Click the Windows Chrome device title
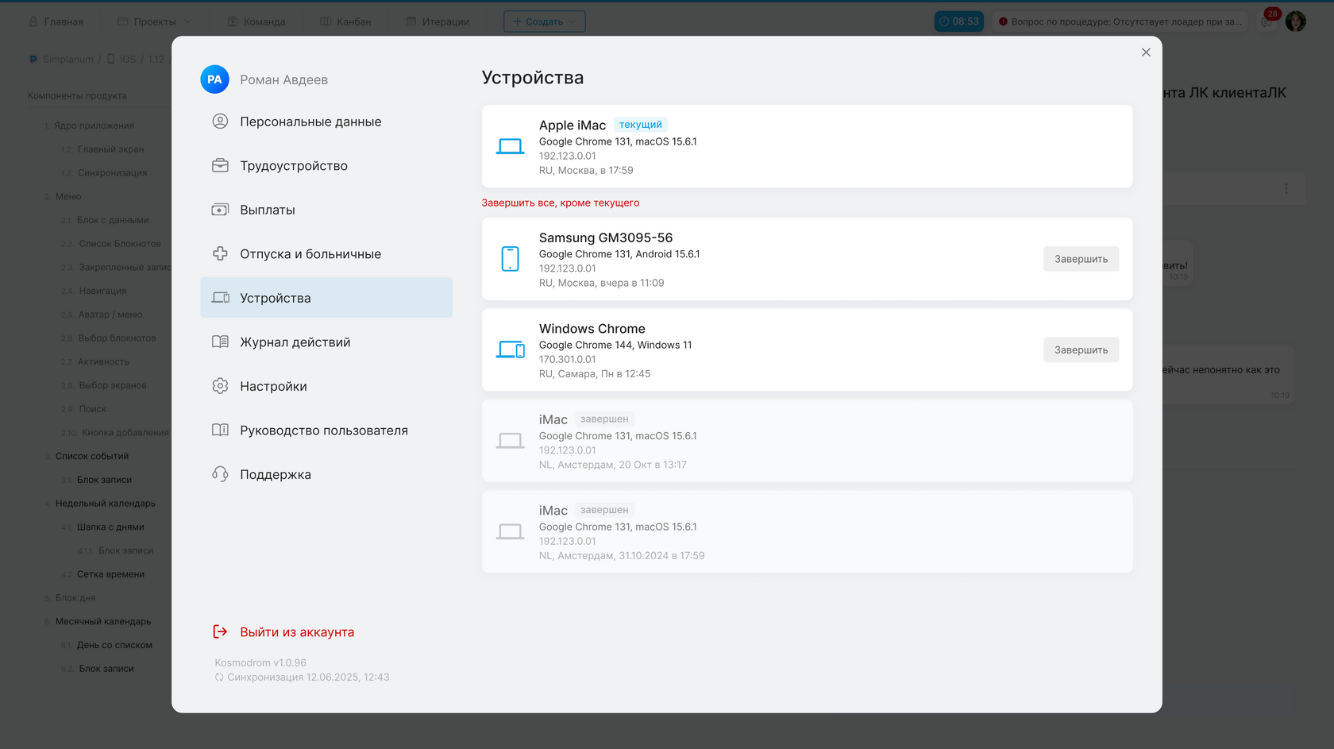The width and height of the screenshot is (1334, 749). click(592, 329)
